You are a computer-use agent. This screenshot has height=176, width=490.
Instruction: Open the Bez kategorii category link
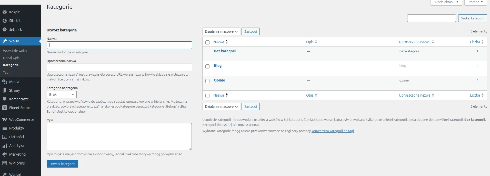(x=225, y=51)
